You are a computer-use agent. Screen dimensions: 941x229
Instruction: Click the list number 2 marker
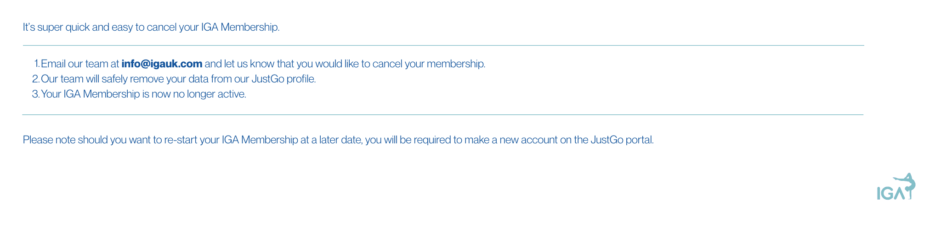tap(36, 79)
